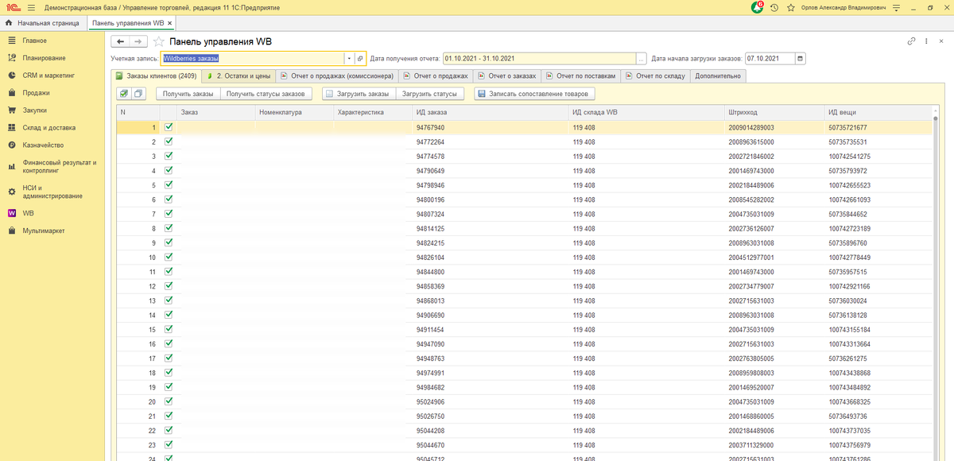
Task: Click the НСИ и администрирование gear icon
Action: (12, 192)
